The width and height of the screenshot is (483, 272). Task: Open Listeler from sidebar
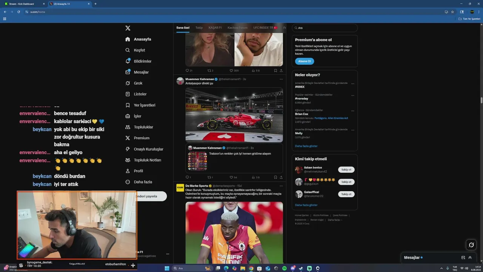coord(136,94)
